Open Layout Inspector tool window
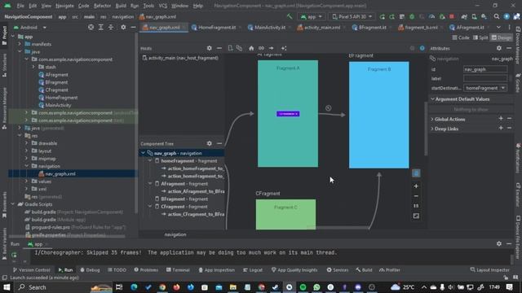 click(x=489, y=269)
